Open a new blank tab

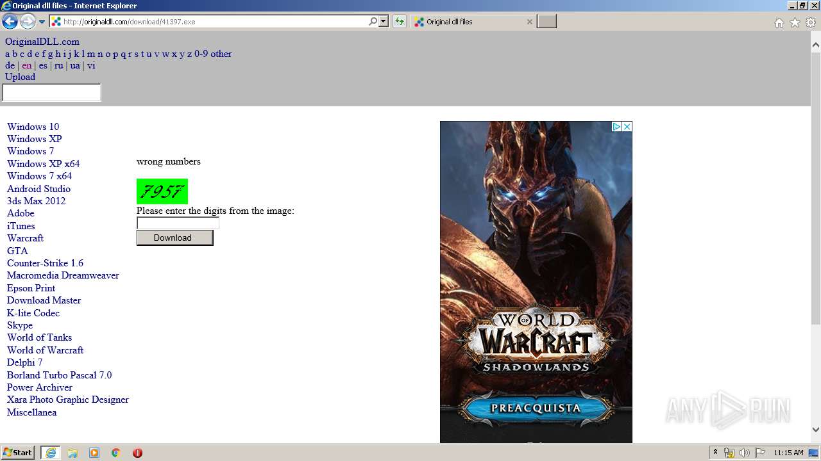tap(546, 22)
